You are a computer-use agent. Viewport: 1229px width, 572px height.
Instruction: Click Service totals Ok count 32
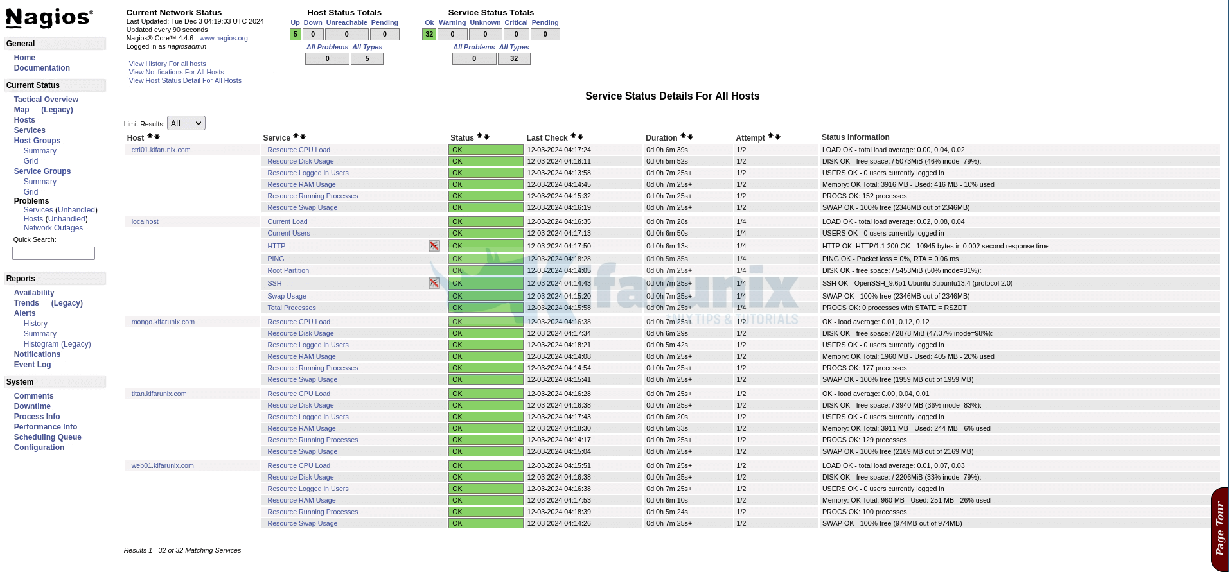coord(429,34)
